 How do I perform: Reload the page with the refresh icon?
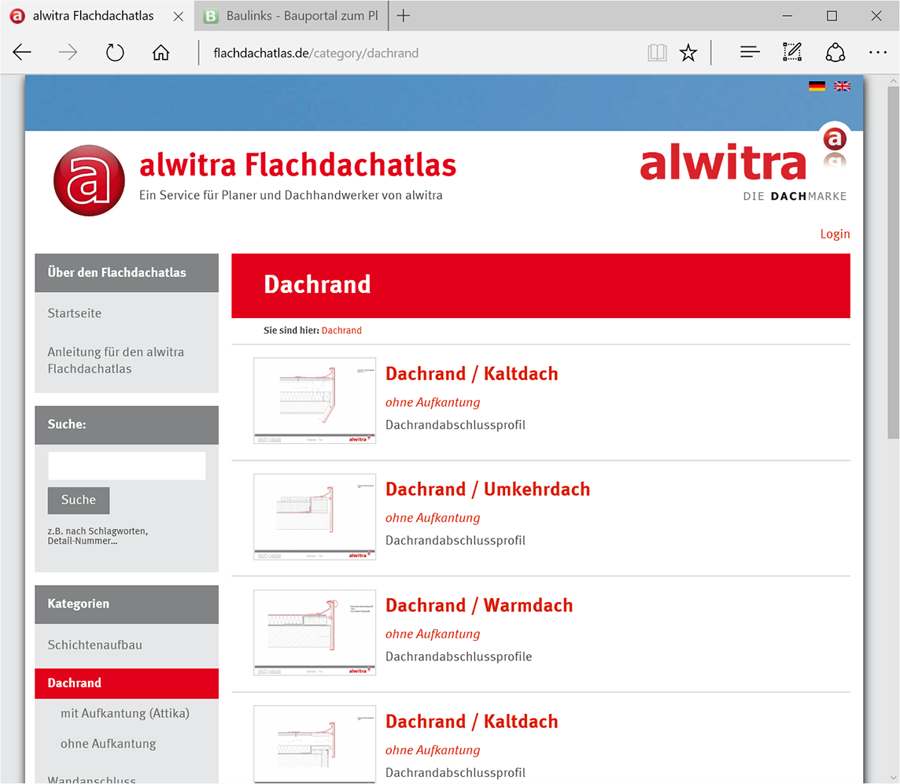pos(115,53)
